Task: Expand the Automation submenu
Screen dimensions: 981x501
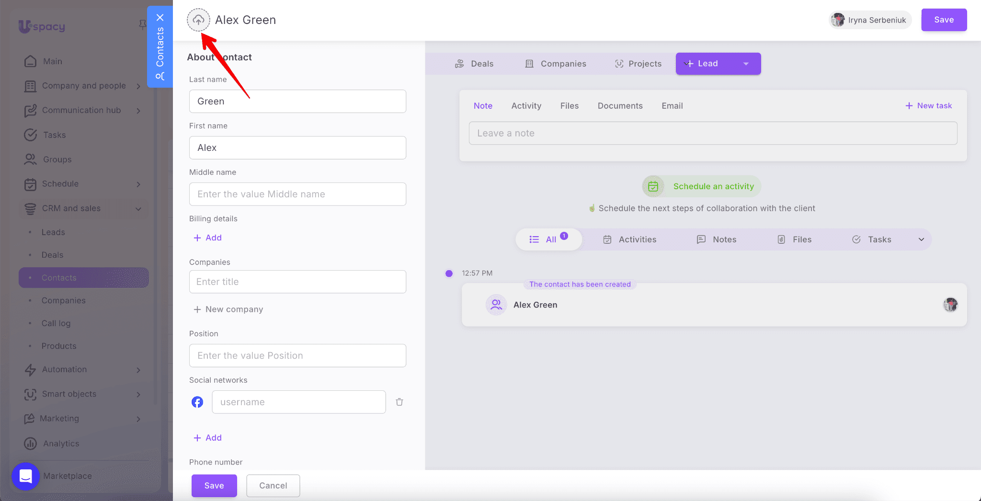Action: tap(138, 370)
